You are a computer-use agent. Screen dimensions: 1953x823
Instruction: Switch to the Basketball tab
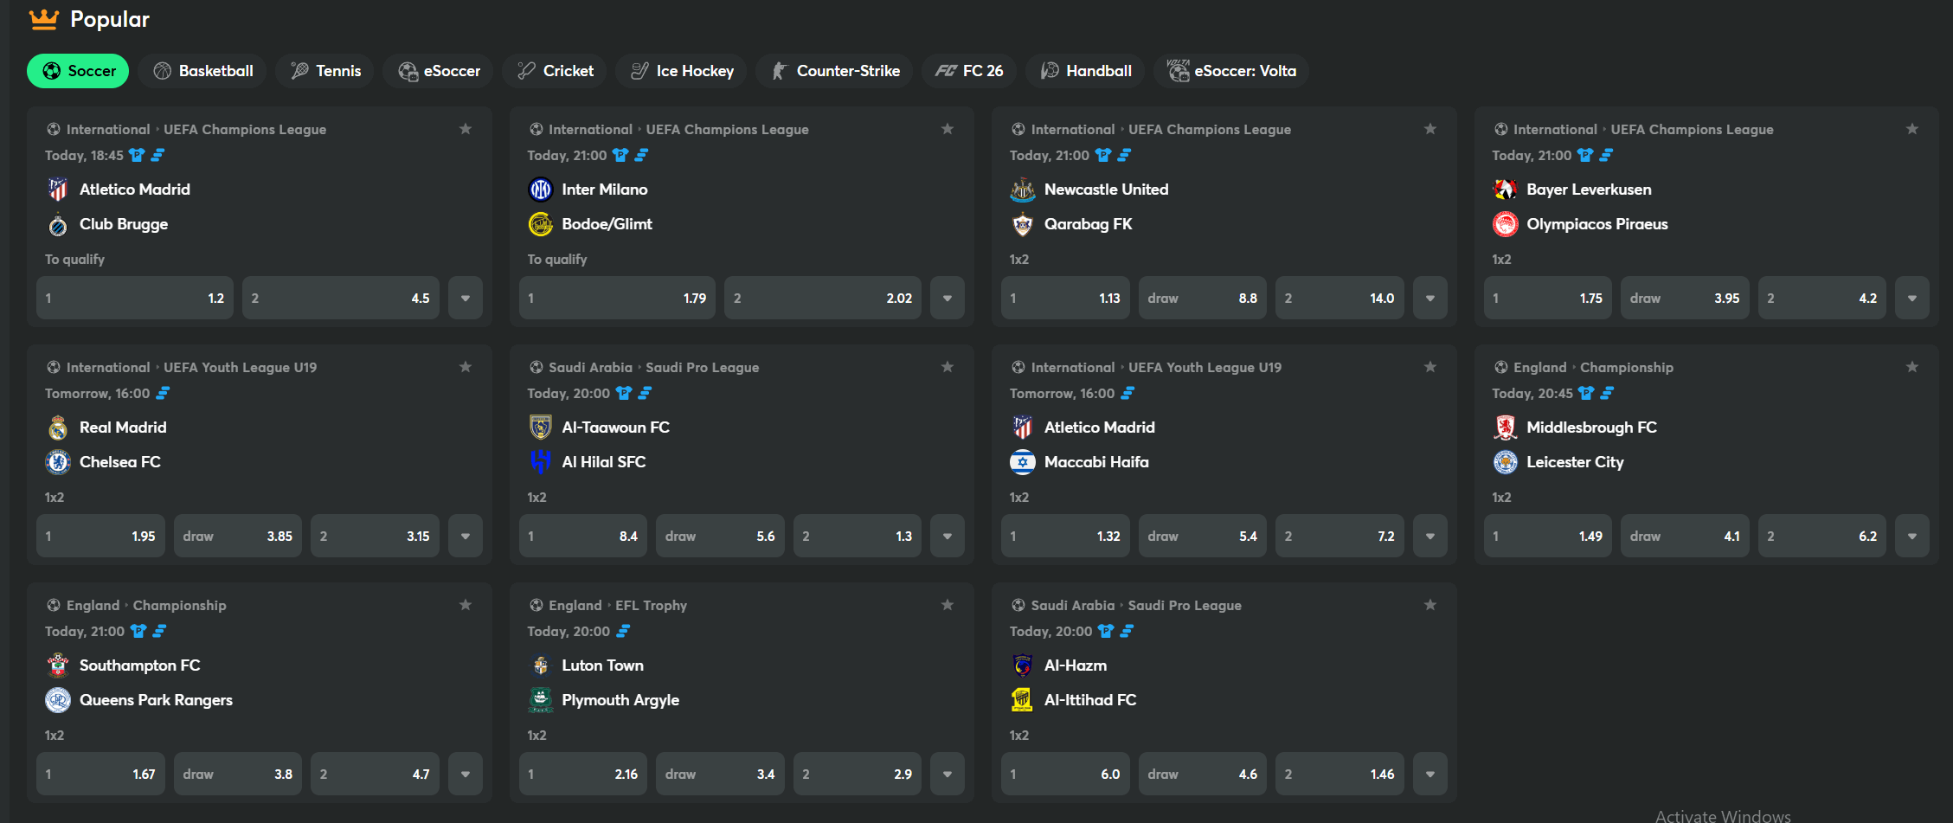point(203,71)
